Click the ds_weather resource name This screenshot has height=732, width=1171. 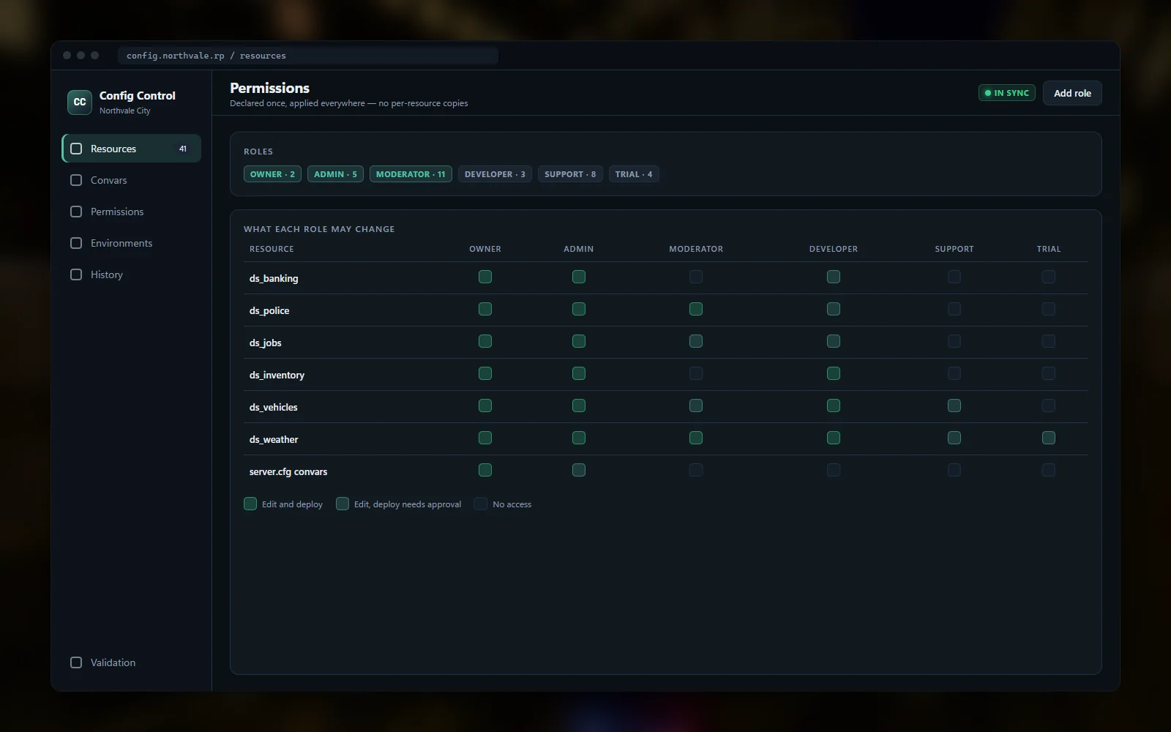274,439
